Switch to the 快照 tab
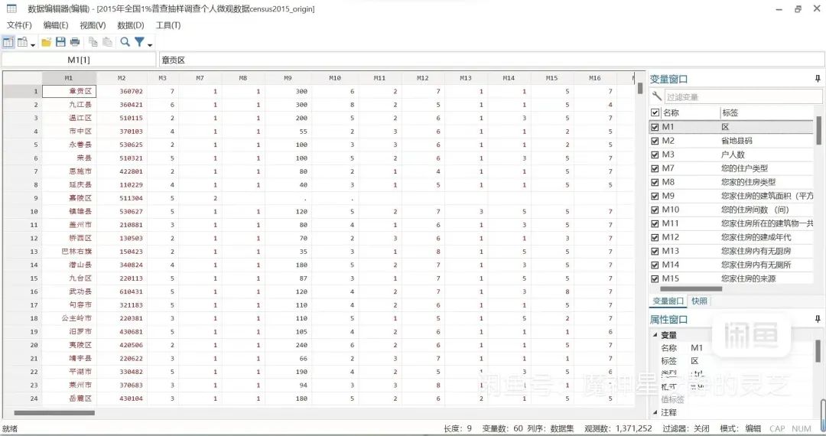826x436 pixels. (x=699, y=301)
